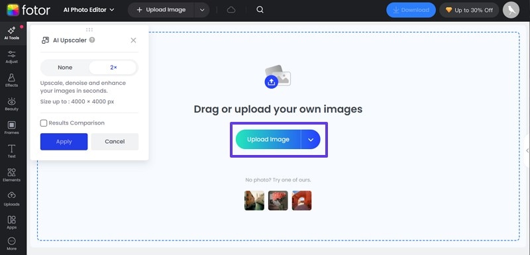Open the user profile avatar
The width and height of the screenshot is (530, 255).
(511, 10)
